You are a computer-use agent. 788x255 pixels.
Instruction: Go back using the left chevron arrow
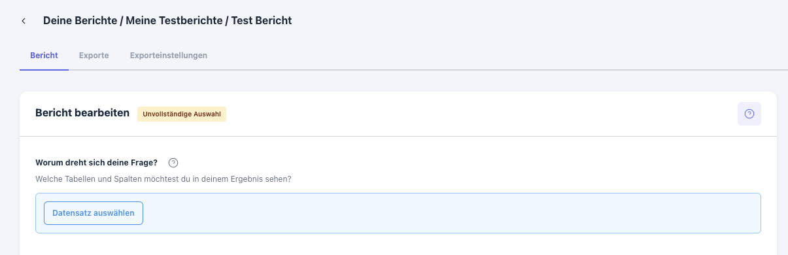tap(24, 21)
